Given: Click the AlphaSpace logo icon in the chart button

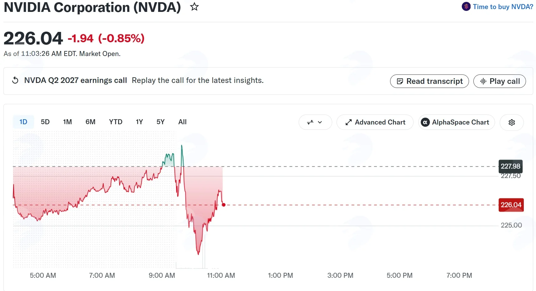Looking at the screenshot, I should pos(425,122).
